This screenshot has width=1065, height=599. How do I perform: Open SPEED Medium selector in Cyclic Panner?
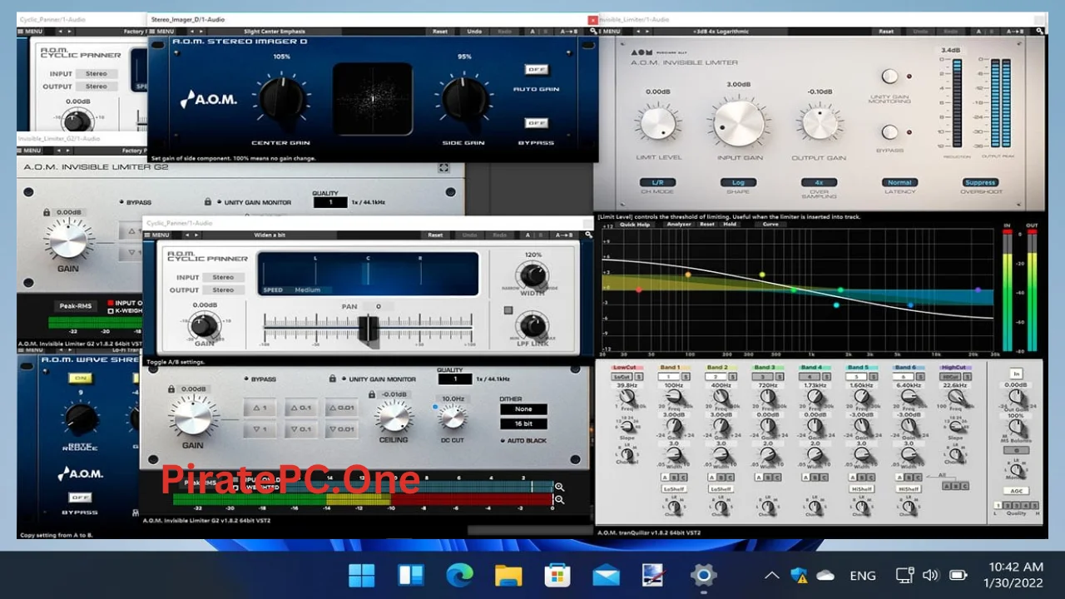coord(307,290)
